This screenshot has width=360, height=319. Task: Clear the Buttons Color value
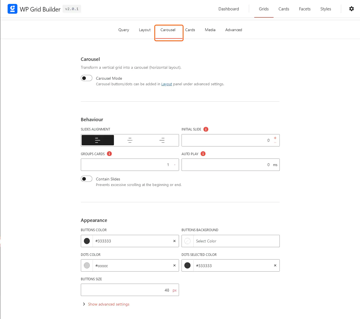click(x=174, y=241)
